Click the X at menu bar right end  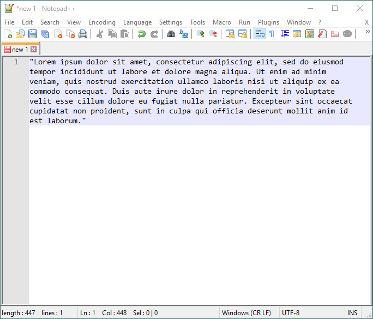click(x=366, y=22)
